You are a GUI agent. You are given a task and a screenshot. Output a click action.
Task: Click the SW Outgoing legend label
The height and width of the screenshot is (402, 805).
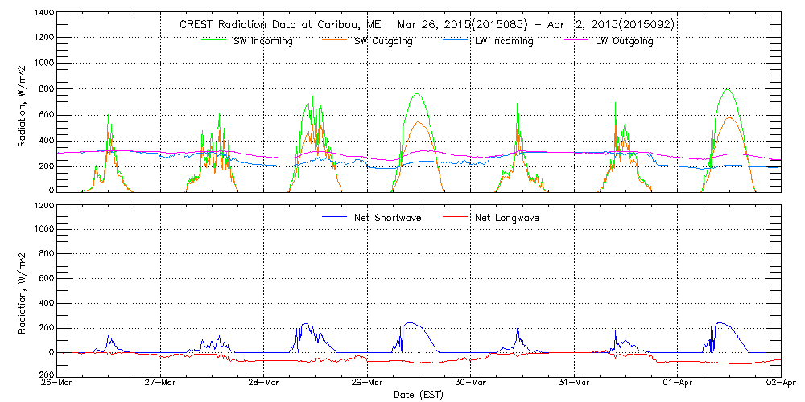click(x=383, y=41)
